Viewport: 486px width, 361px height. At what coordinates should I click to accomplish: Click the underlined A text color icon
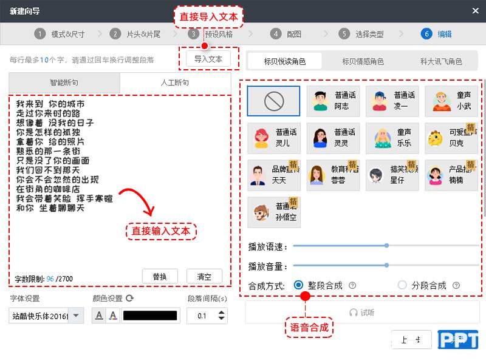99,315
